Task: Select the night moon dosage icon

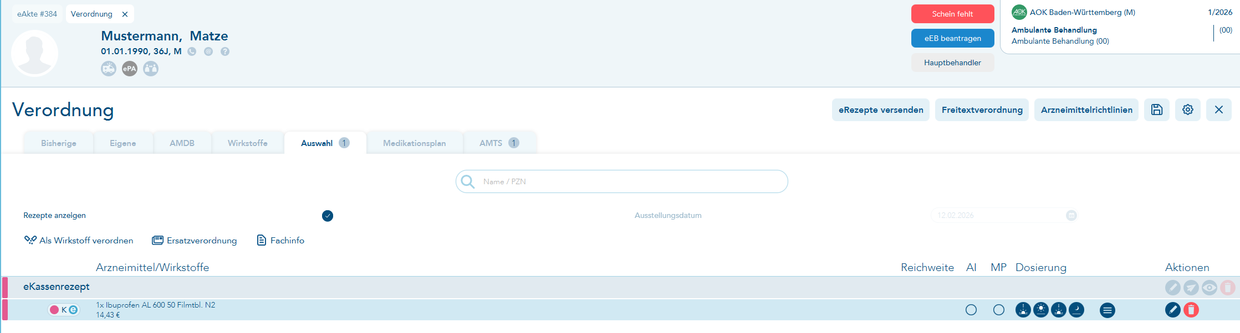Action: 1076,310
